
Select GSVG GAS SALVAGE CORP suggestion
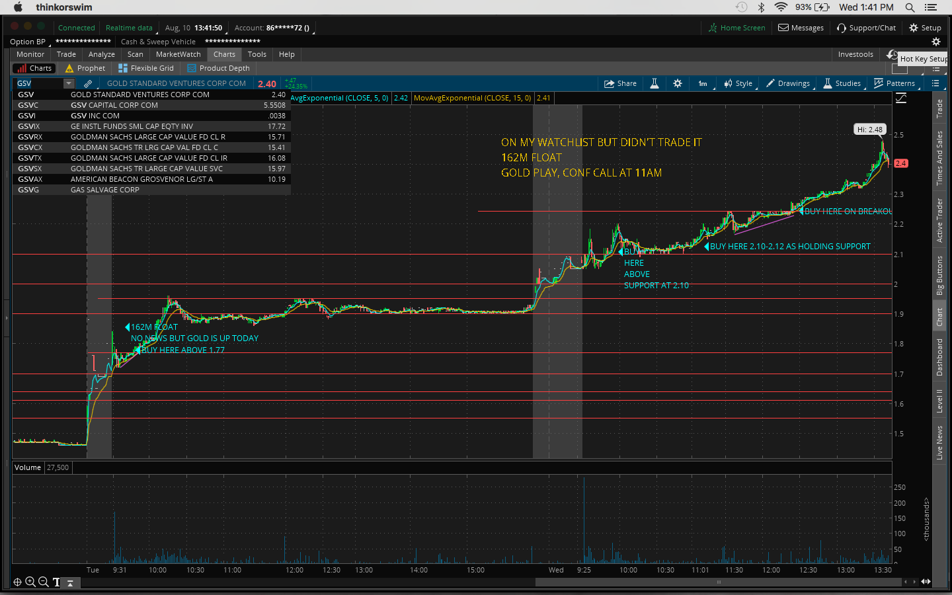(151, 190)
